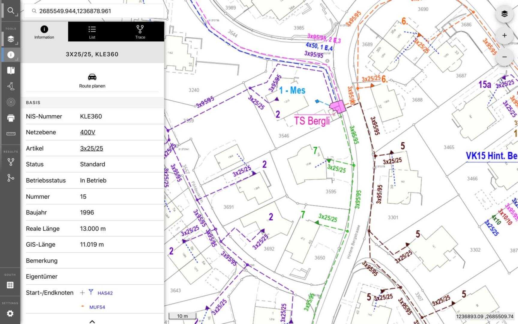Screen dimensions: 518x324
Task: Switch to the Trace tab
Action: point(140,32)
